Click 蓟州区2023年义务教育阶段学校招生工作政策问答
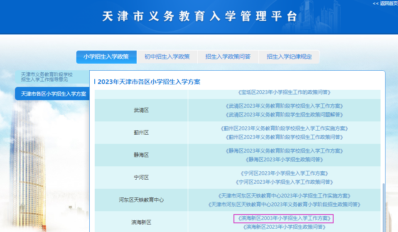Viewport: 398px width, 232px height. coord(284,137)
